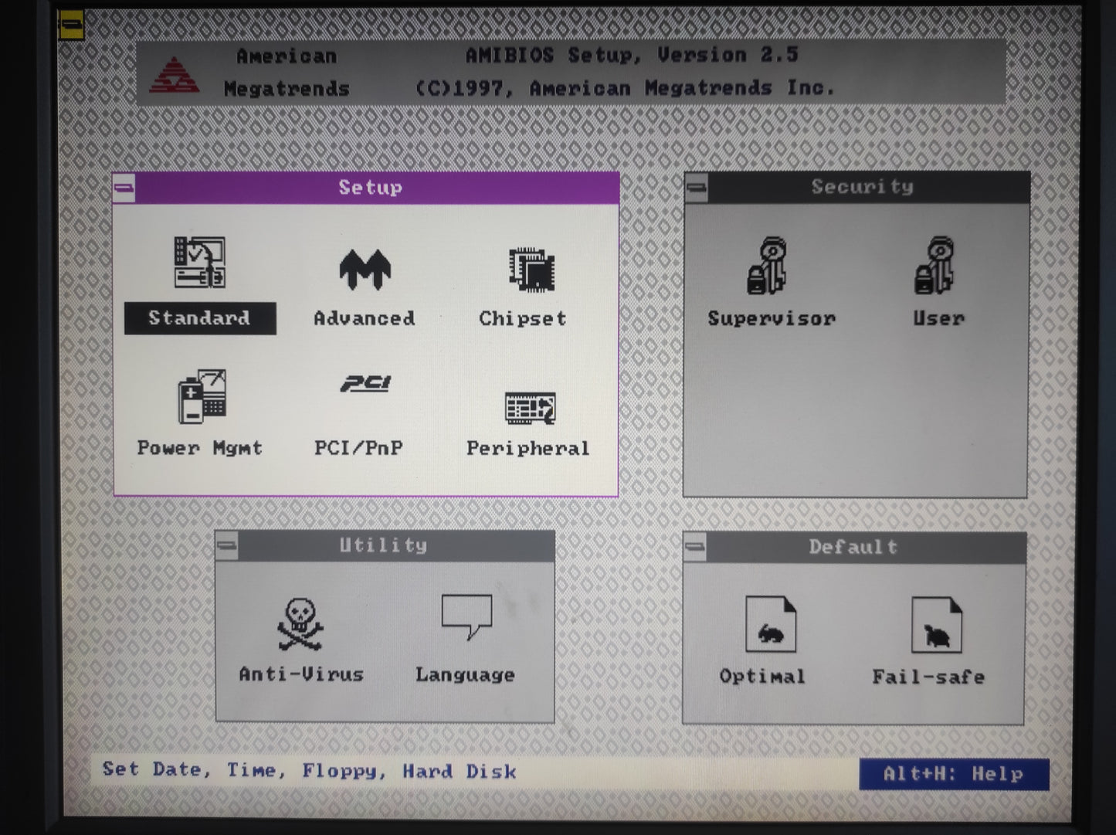
Task: Open the Default window control menu
Action: pos(695,548)
